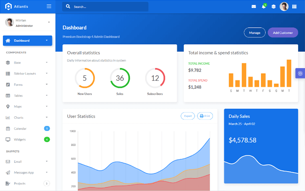The width and height of the screenshot is (305, 191).
Task: Open the notifications bell icon
Action: click(x=264, y=6)
